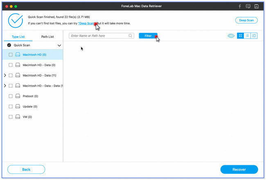Open the Filter button
The image size is (266, 180).
tap(148, 36)
